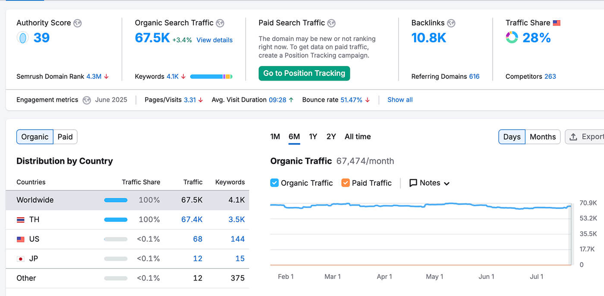
Task: Open the View details link
Action: click(x=214, y=40)
